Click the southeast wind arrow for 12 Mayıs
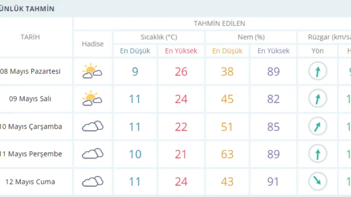The image size is (351, 197). point(318,181)
